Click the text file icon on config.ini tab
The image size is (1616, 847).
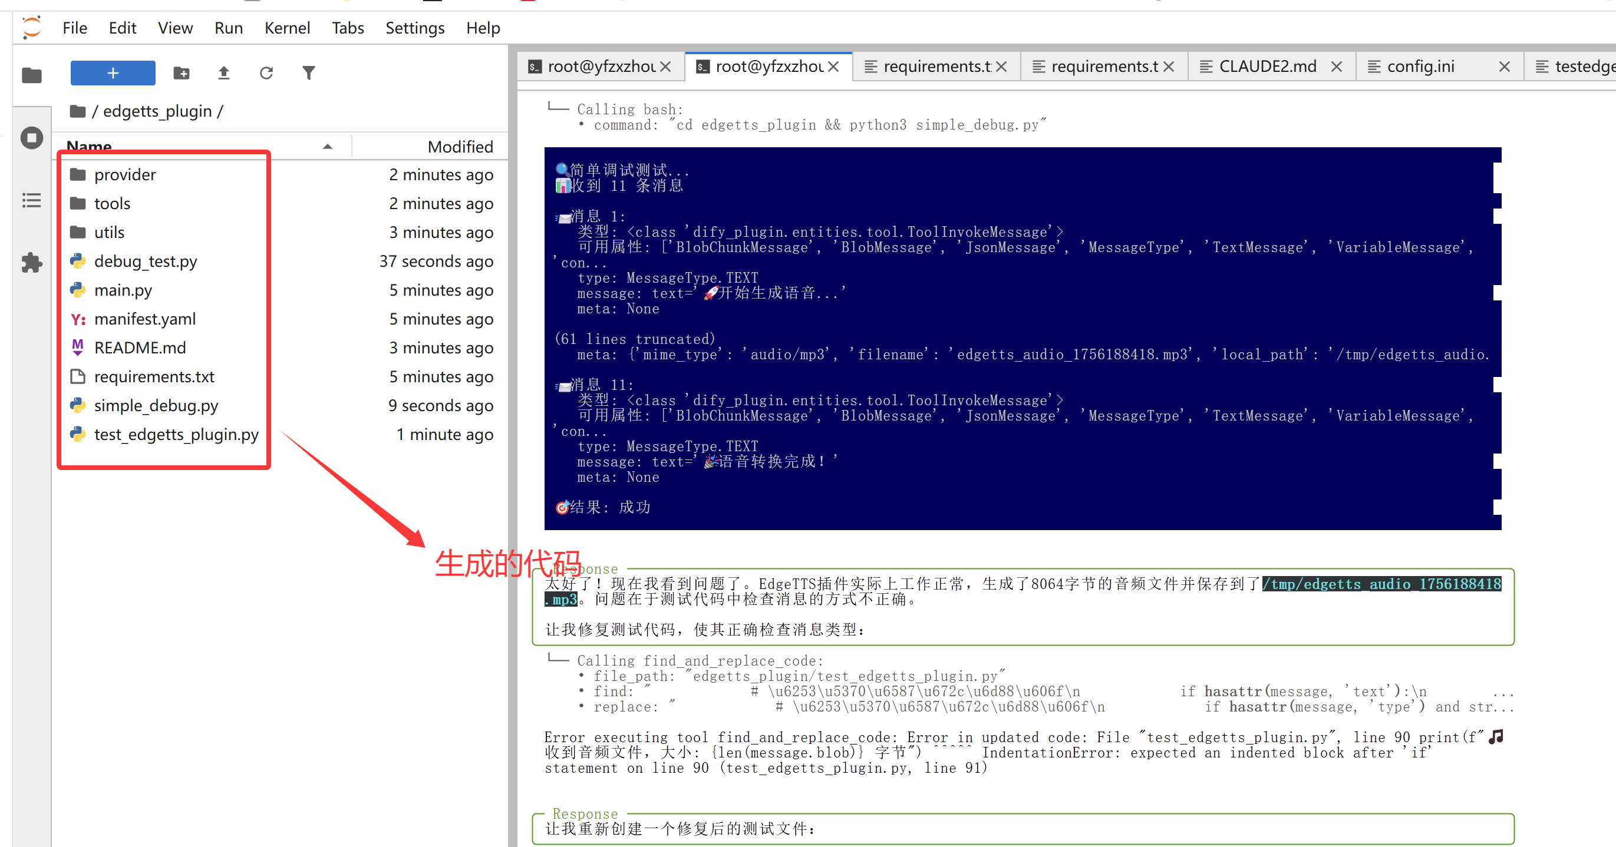coord(1374,67)
